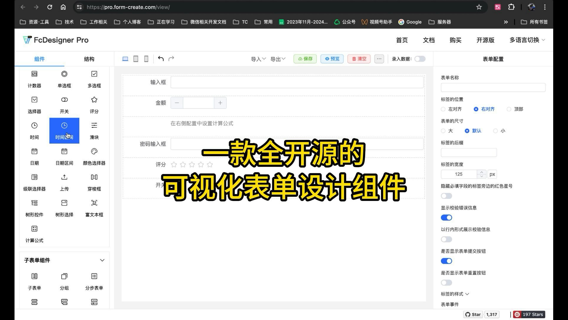568x320 pixels.
Task: Select 左对齐 label position radio
Action: tap(452, 109)
